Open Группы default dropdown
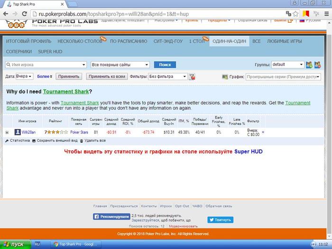 point(288,65)
